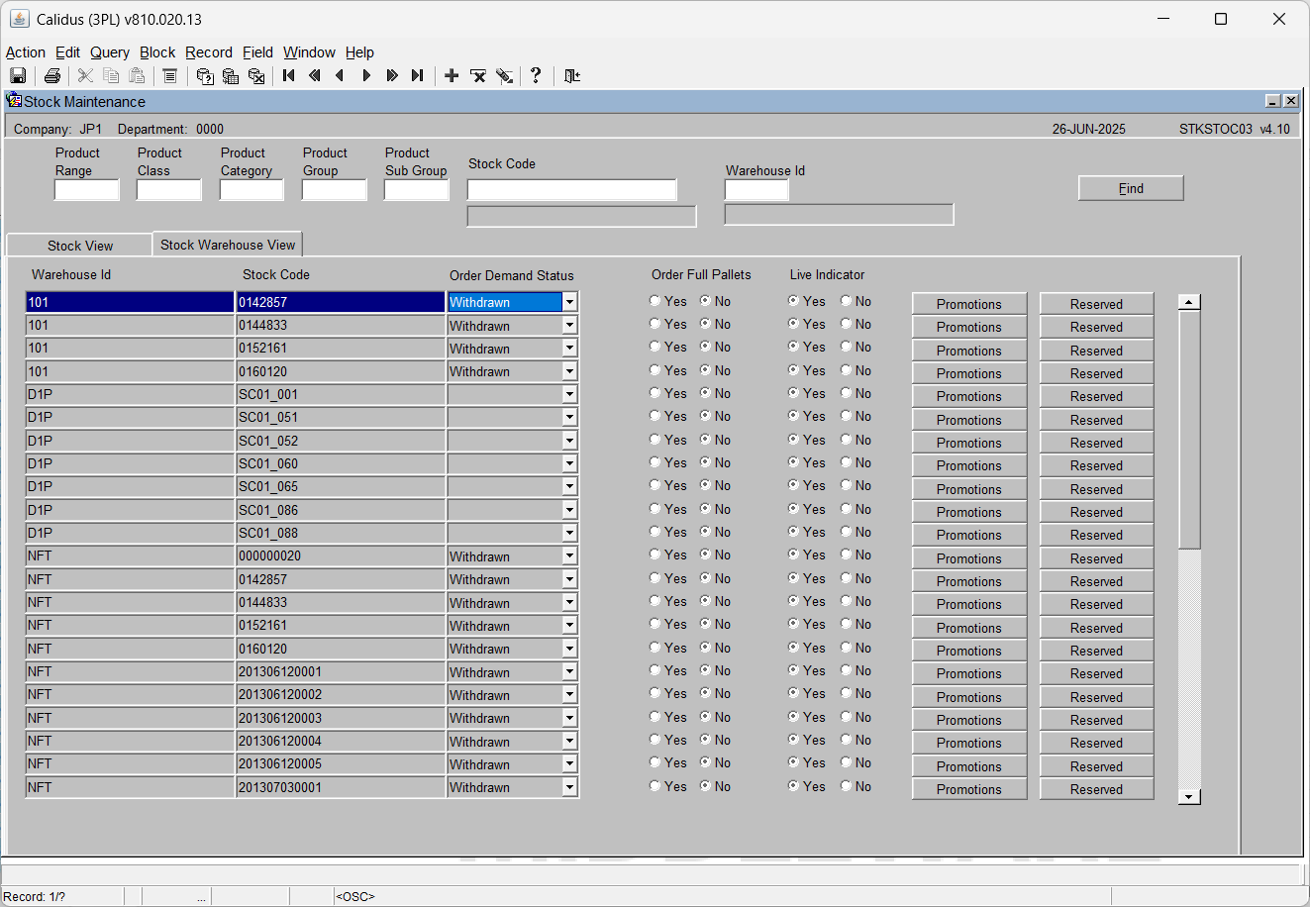Click the Find button
The height and width of the screenshot is (907, 1310).
pyautogui.click(x=1131, y=188)
